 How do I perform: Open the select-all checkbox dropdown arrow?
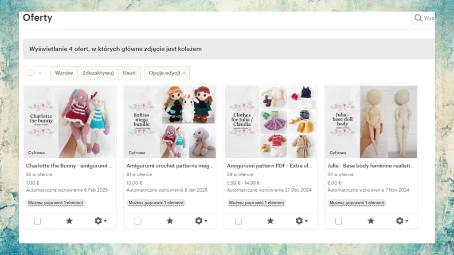(40, 73)
